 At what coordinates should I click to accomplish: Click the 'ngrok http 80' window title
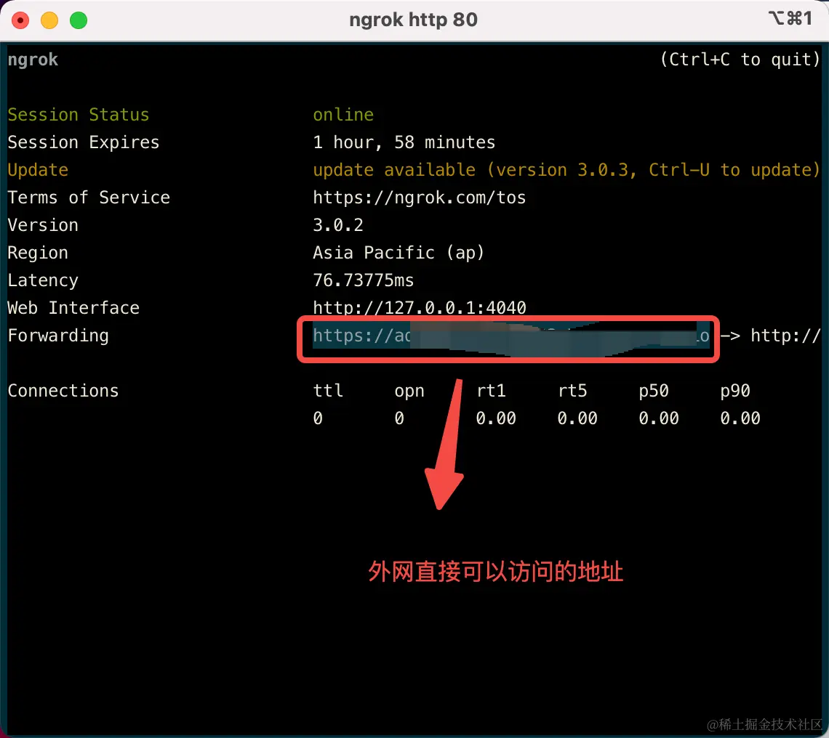414,20
